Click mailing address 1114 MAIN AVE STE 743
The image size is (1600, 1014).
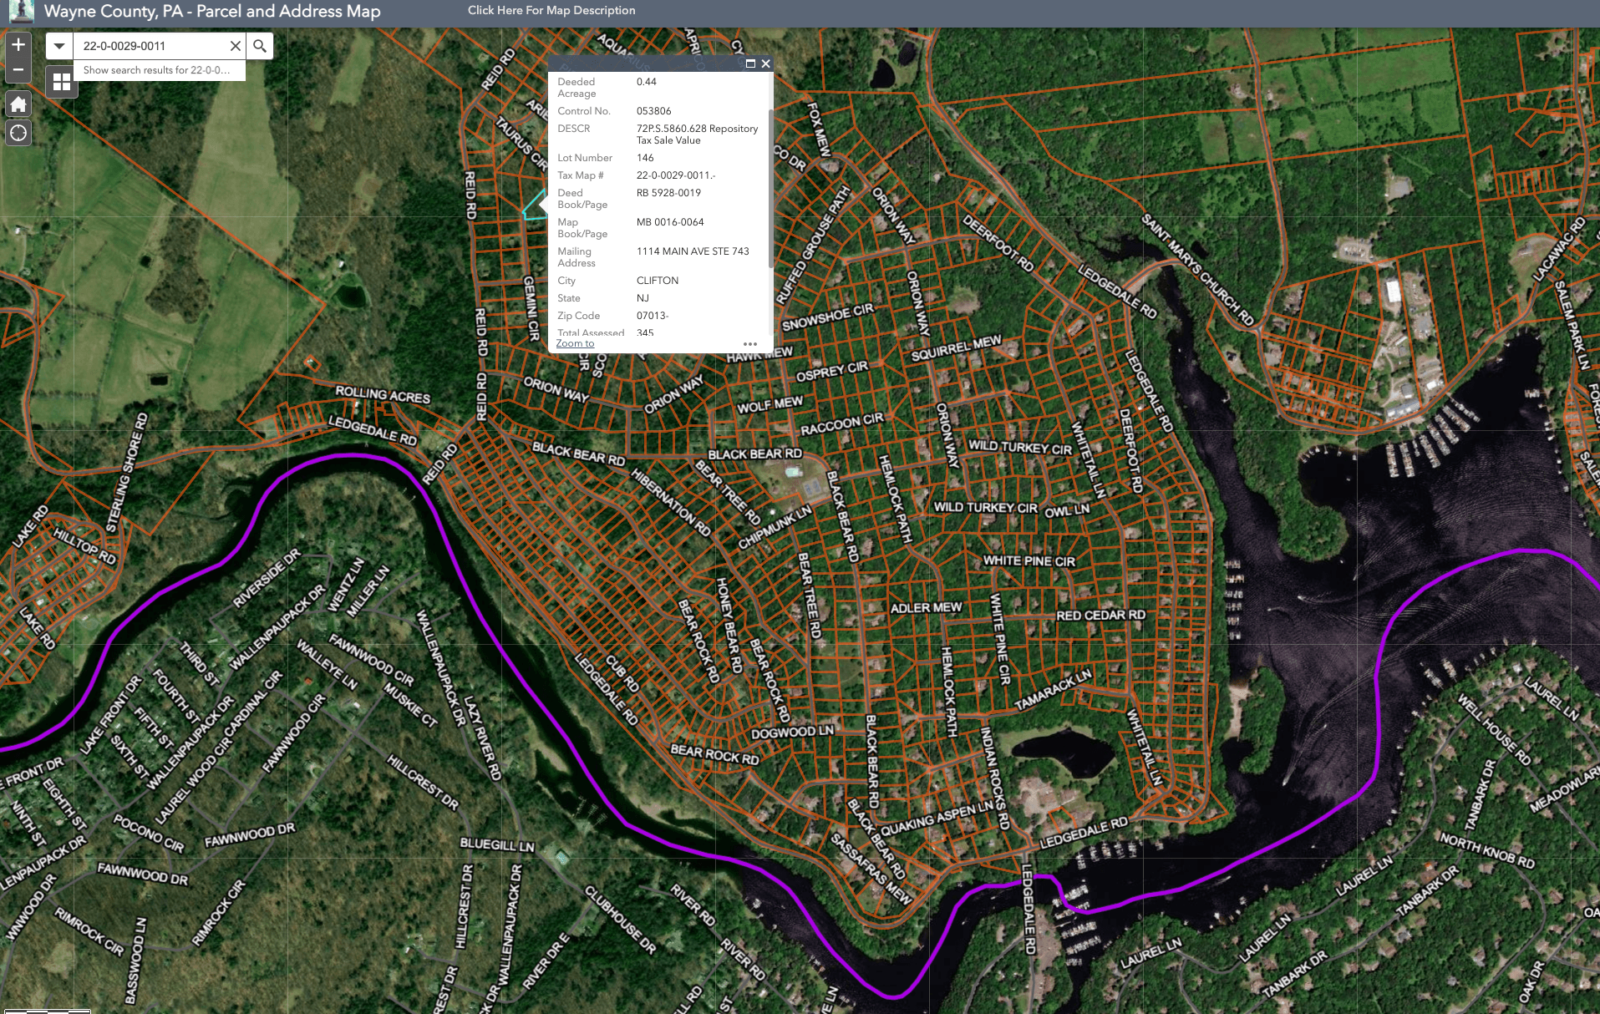pos(693,251)
